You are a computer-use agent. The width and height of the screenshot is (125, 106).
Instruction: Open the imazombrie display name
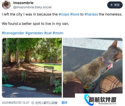coord(23,3)
